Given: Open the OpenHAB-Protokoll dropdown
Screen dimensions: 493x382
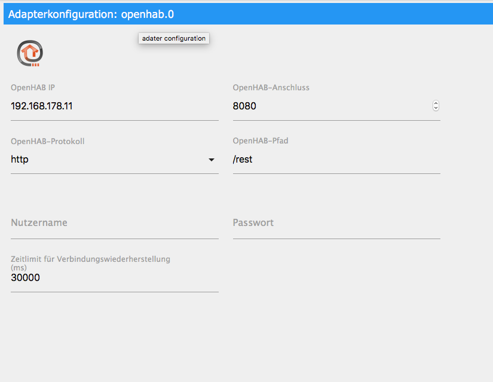Looking at the screenshot, I should (115, 160).
